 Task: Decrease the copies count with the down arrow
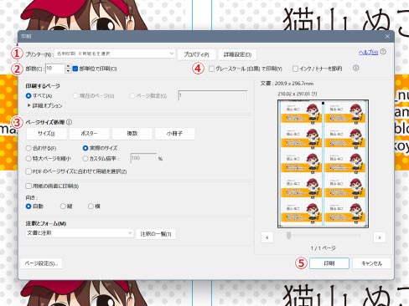tap(68, 71)
